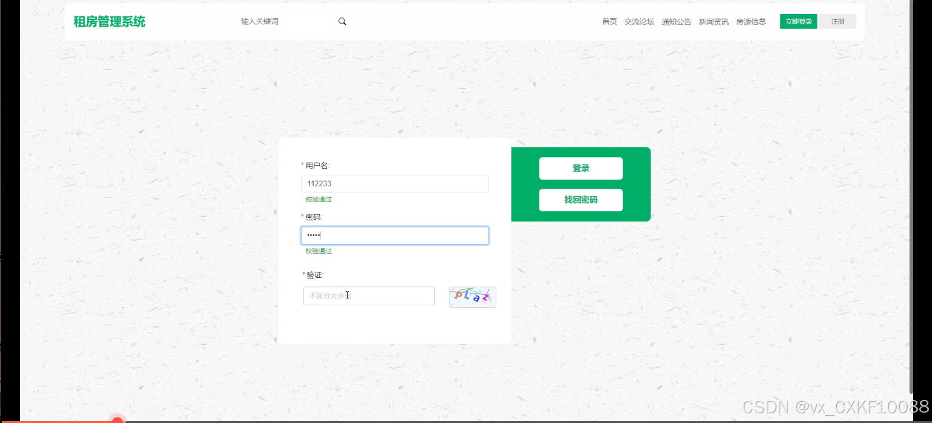The width and height of the screenshot is (932, 423).
Task: Click the 找回密码 button
Action: [x=581, y=200]
